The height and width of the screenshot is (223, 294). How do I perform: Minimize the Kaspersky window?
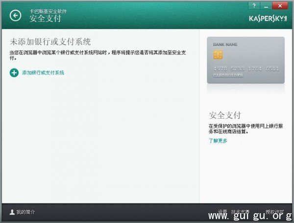tap(266, 6)
